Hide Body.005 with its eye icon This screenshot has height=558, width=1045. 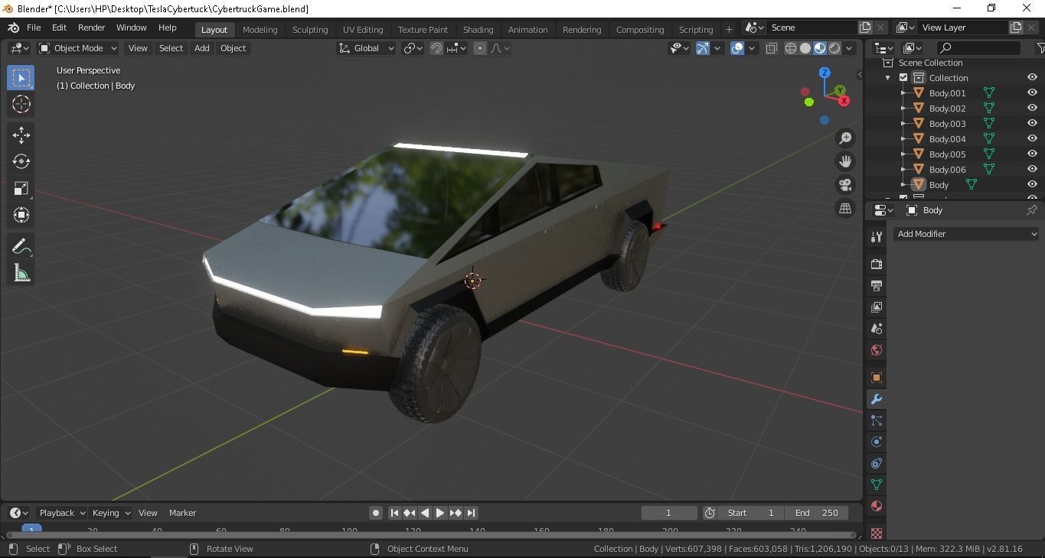[x=1032, y=154]
